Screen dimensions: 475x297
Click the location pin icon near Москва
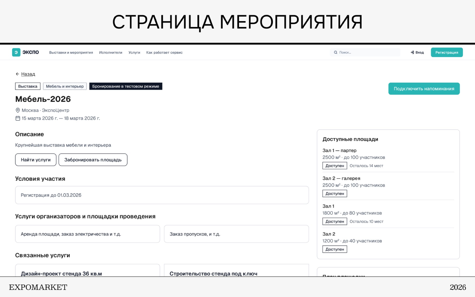coord(18,110)
